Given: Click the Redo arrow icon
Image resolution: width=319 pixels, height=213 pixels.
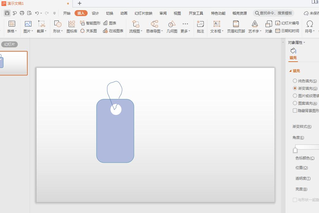Looking at the screenshot, I should (x=47, y=13).
